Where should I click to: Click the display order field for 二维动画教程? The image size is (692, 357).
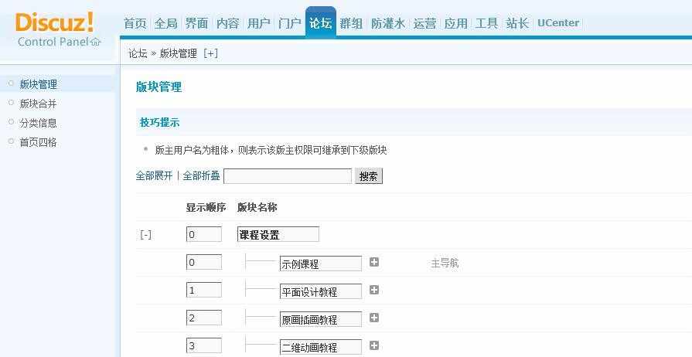pyautogui.click(x=204, y=345)
